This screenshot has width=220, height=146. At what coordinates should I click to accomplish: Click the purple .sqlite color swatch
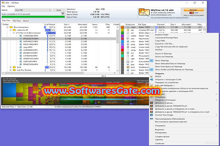click(123, 36)
